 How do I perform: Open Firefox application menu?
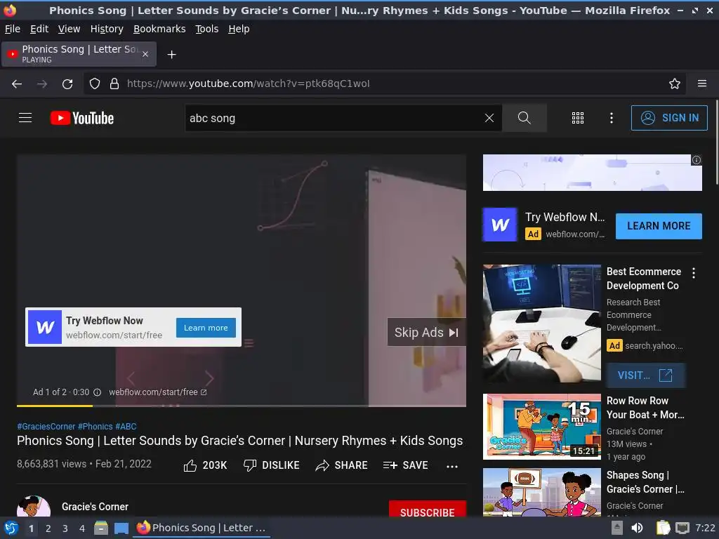point(702,84)
